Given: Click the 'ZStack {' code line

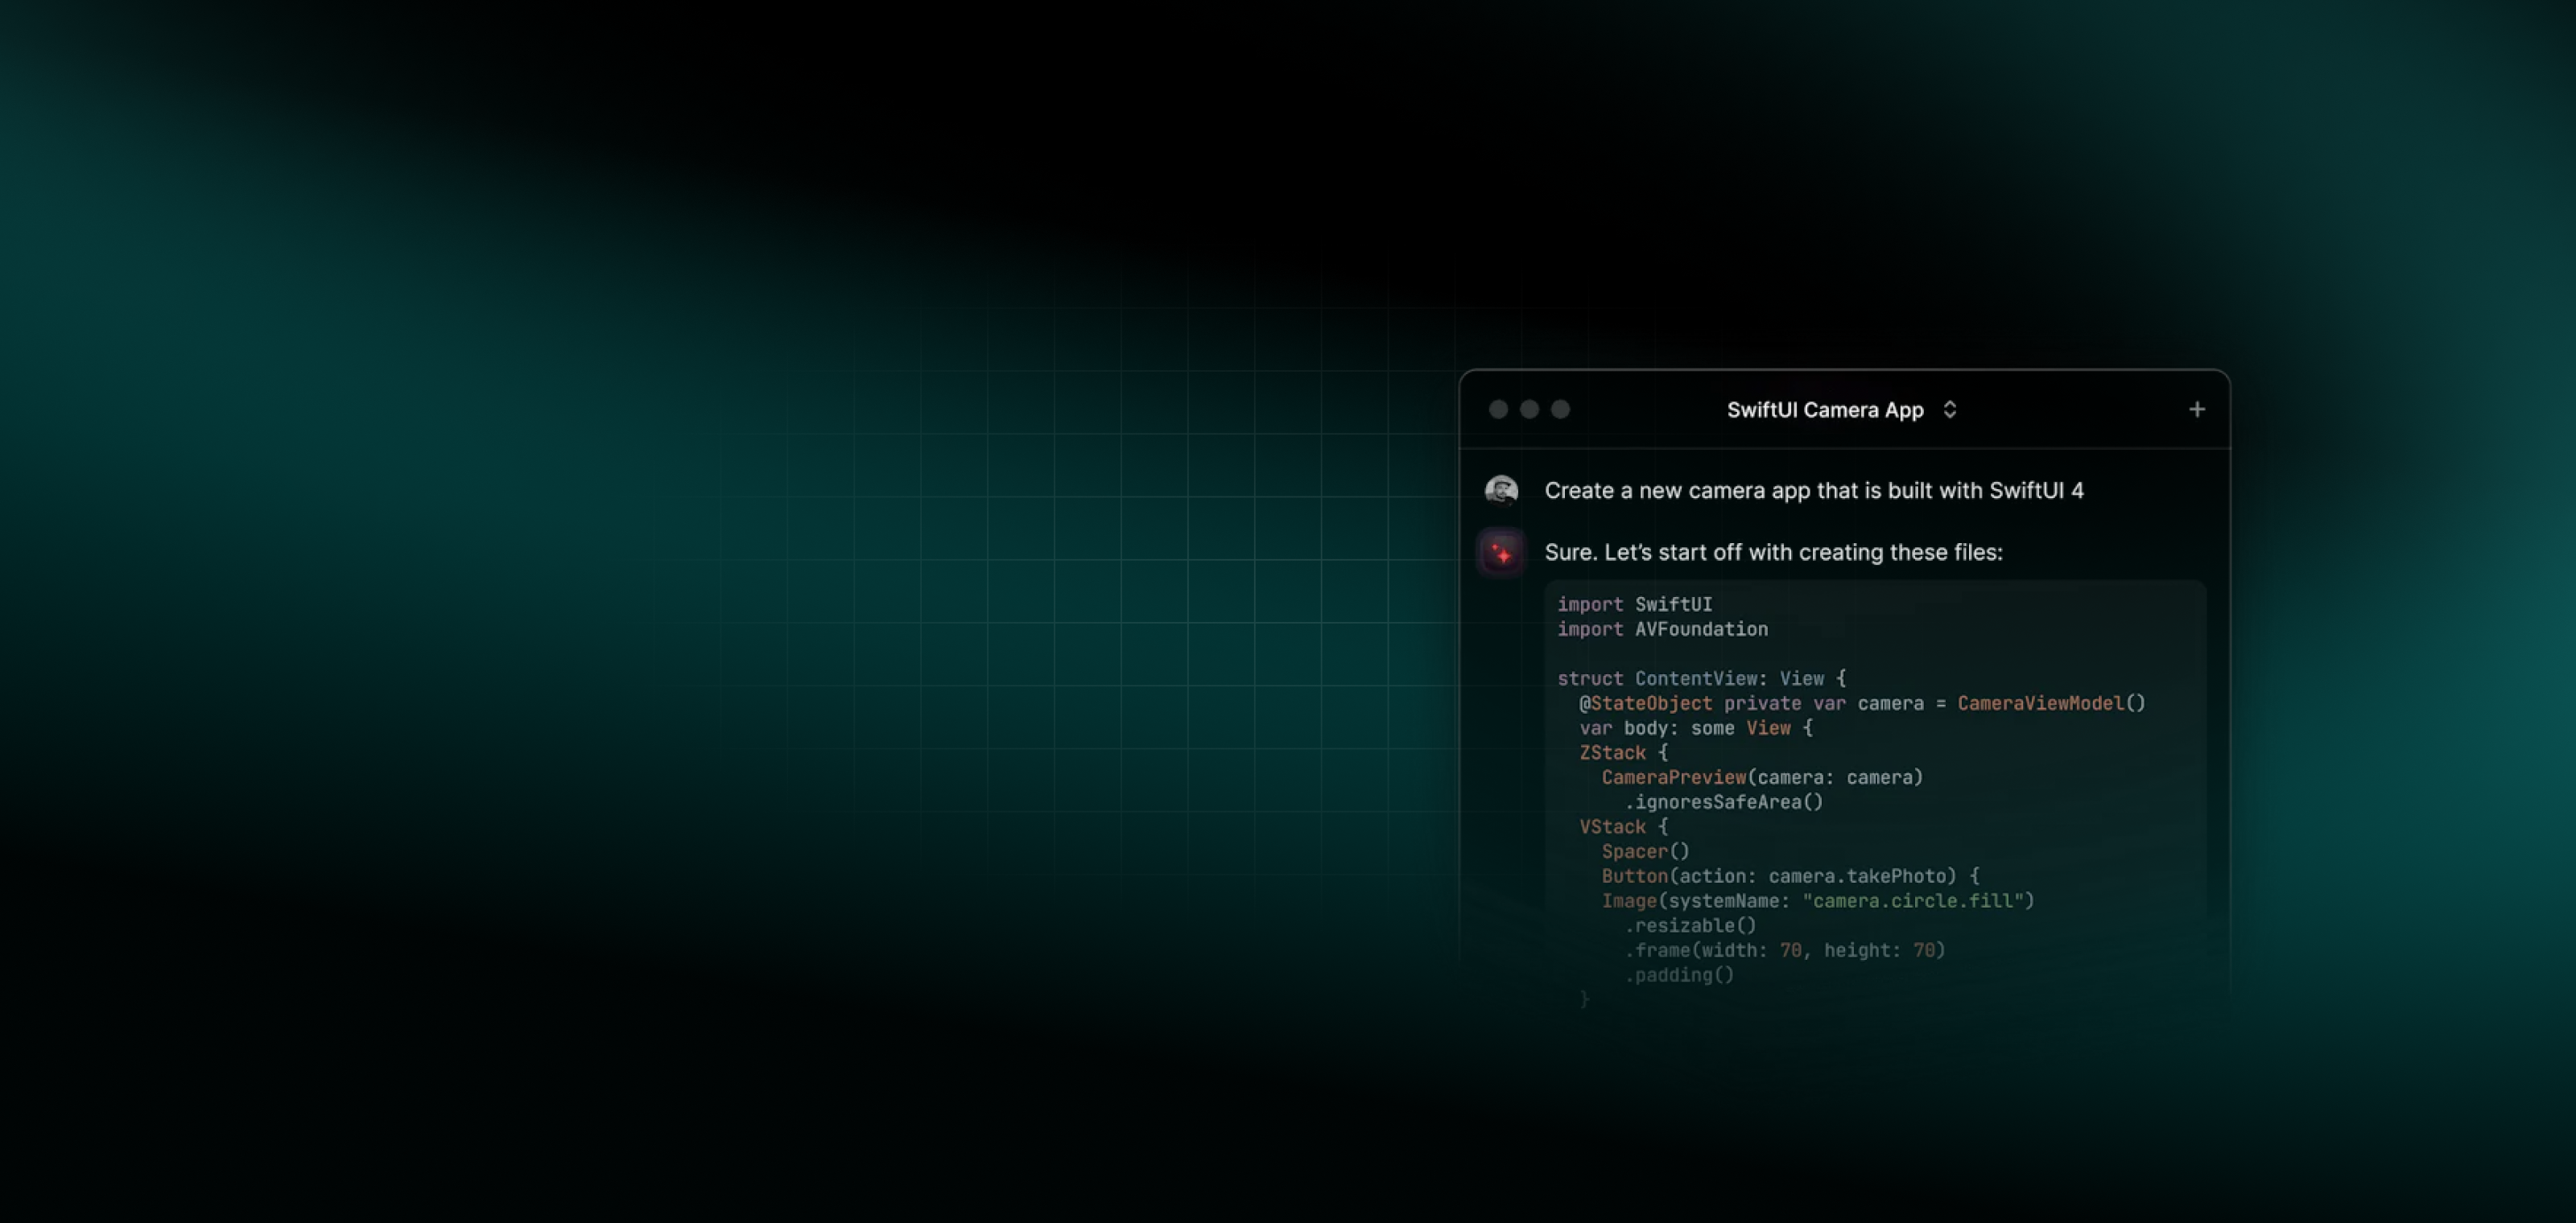Looking at the screenshot, I should click(x=1623, y=752).
